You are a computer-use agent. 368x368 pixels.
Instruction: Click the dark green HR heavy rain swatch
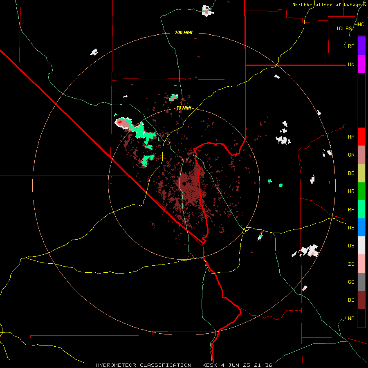pos(361,191)
